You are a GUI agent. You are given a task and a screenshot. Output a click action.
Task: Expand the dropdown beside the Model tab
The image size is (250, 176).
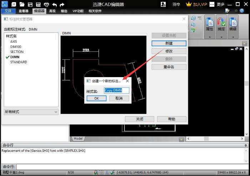181,139
